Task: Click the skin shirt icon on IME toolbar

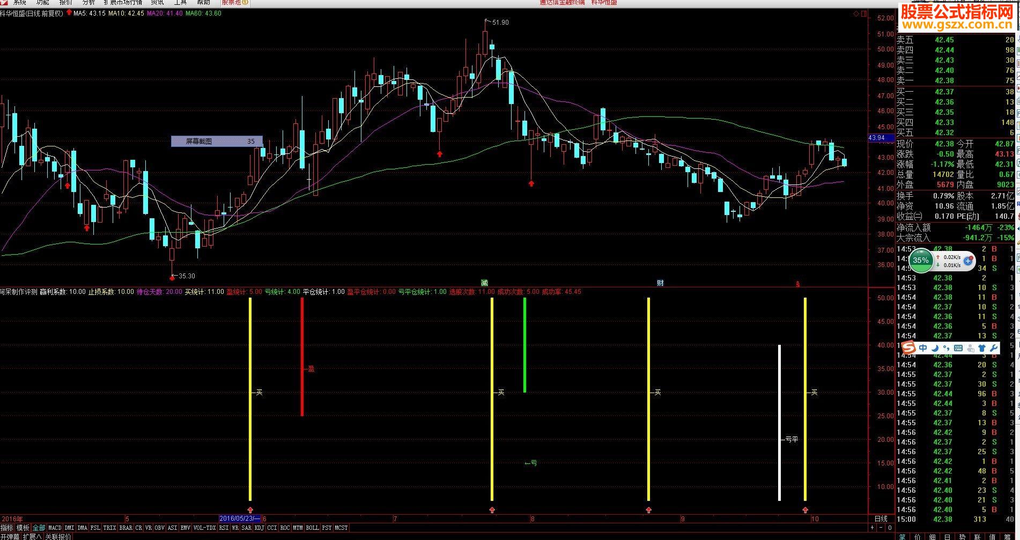Action: 982,348
